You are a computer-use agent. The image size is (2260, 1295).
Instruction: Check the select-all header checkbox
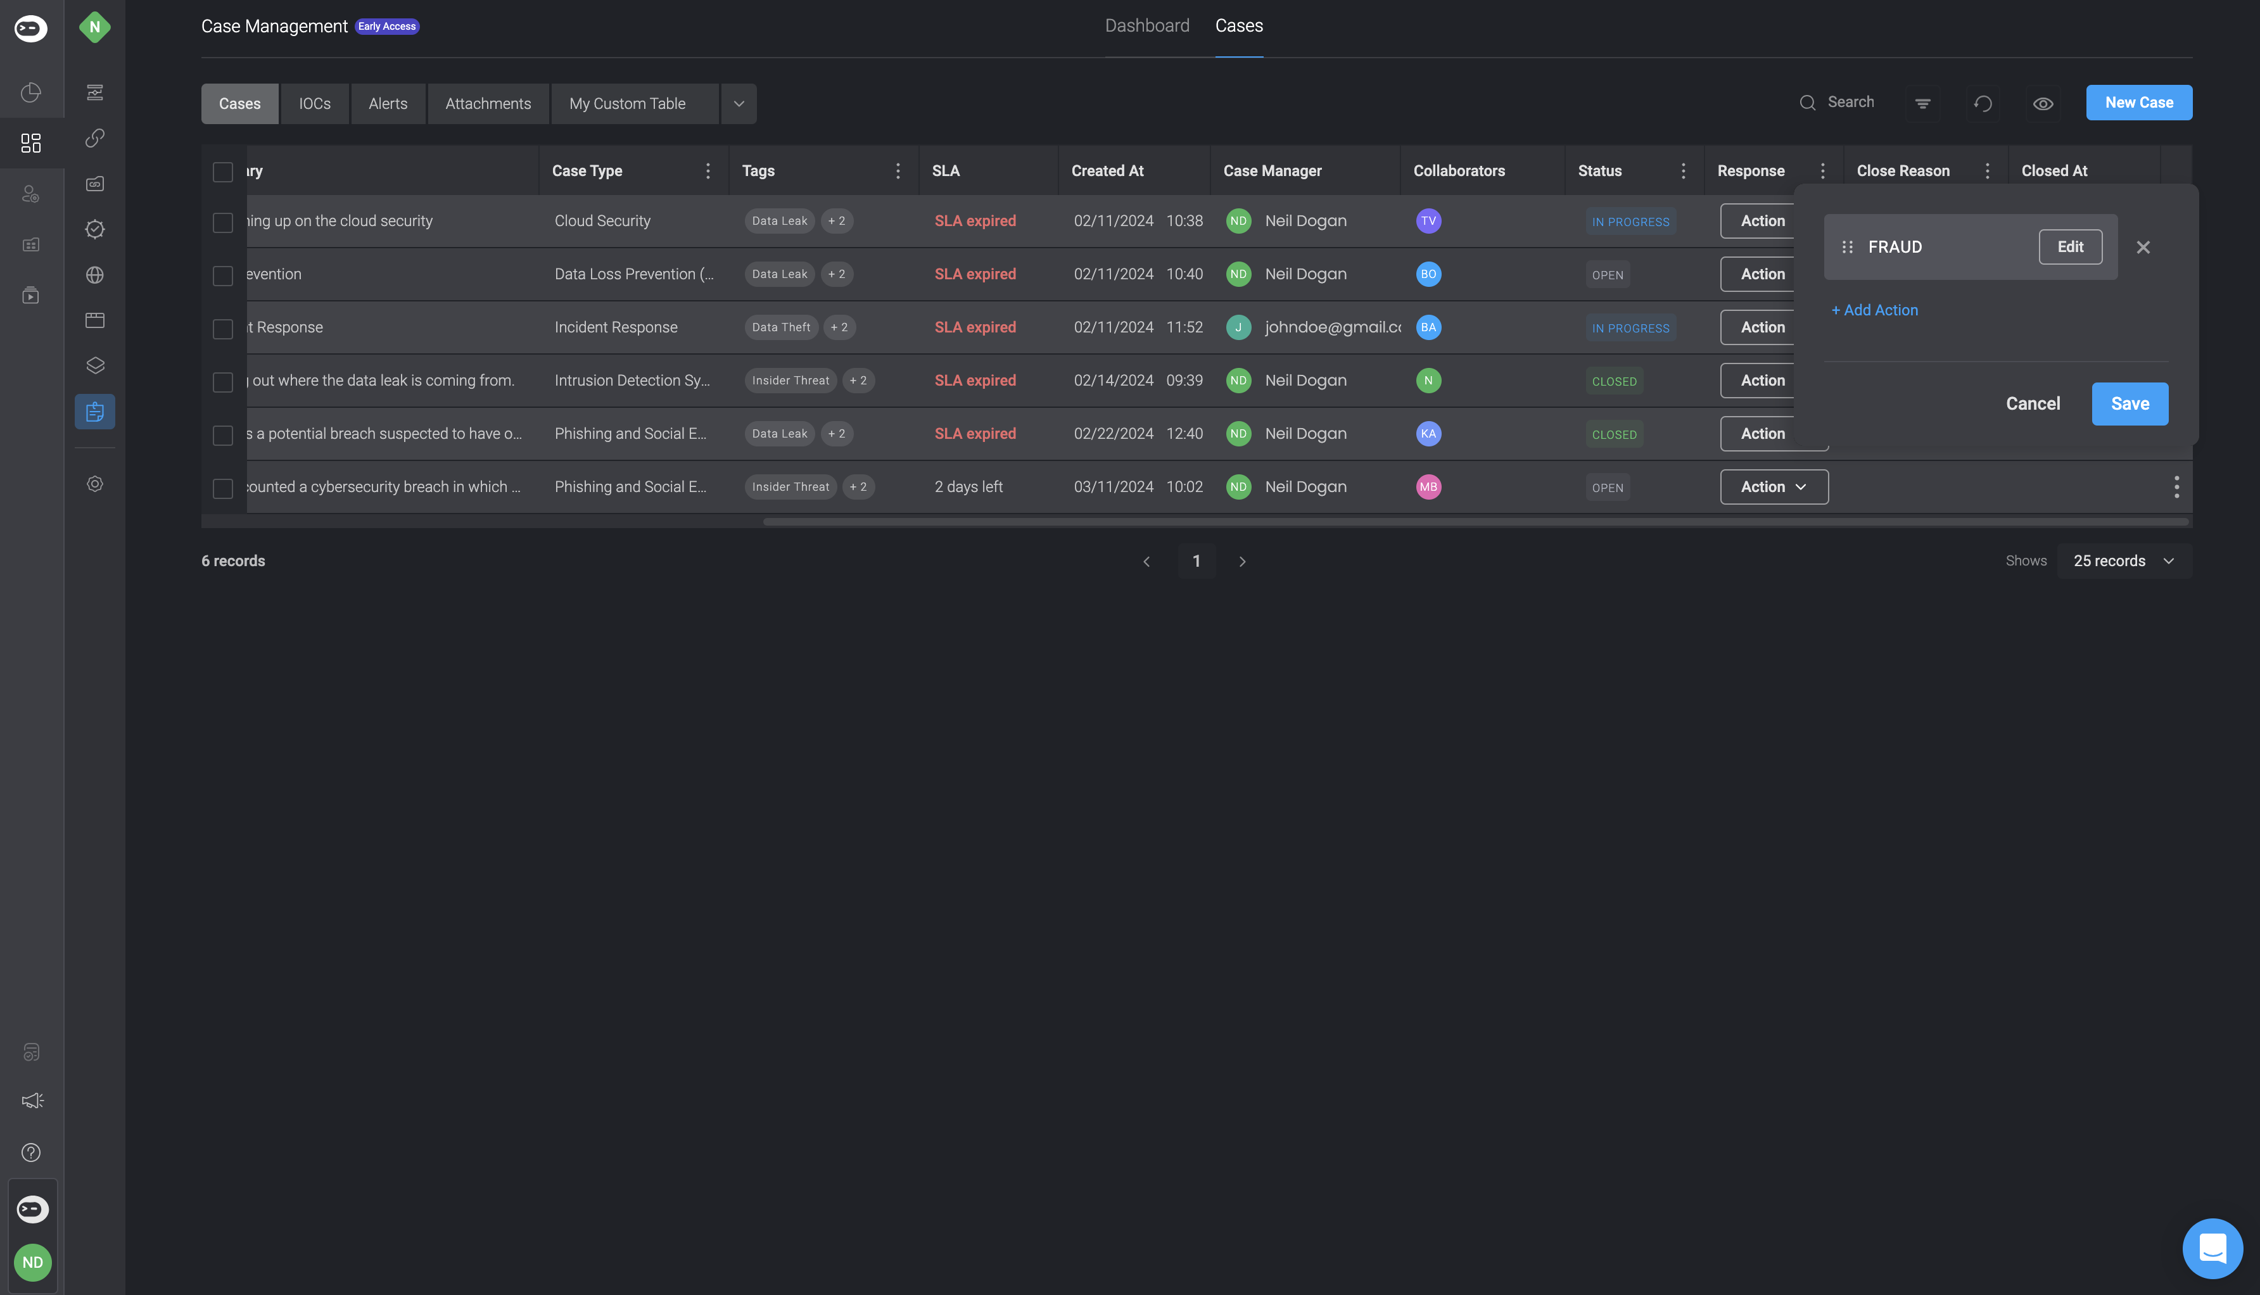(x=223, y=172)
